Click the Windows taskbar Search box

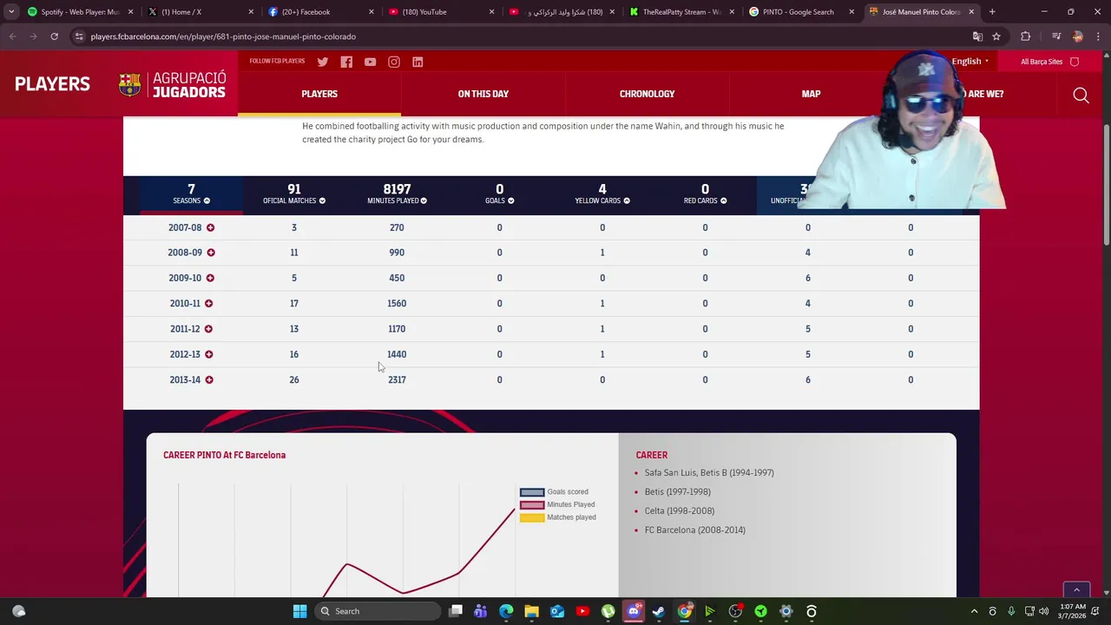tap(377, 611)
